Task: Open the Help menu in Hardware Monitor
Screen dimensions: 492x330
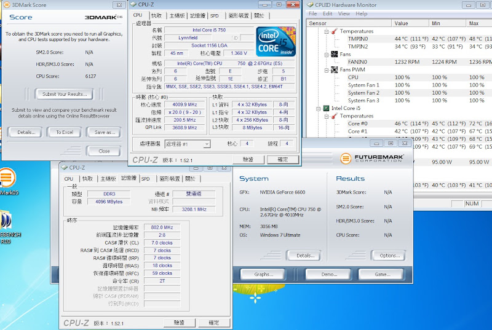Action: (x=361, y=14)
